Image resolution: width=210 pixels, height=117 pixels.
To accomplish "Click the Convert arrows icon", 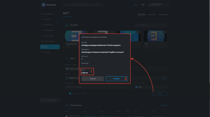I will [43, 19].
